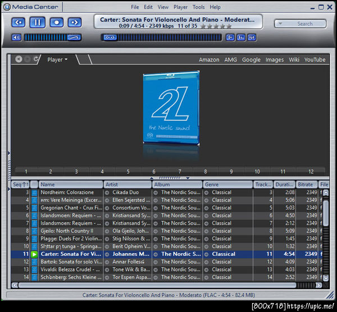Viewport: 337px width, 312px height.
Task: Select track Vivaldi: Belezza Crudel
Action: (x=70, y=269)
